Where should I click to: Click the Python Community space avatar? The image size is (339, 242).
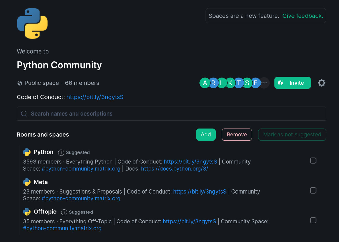pos(32,23)
